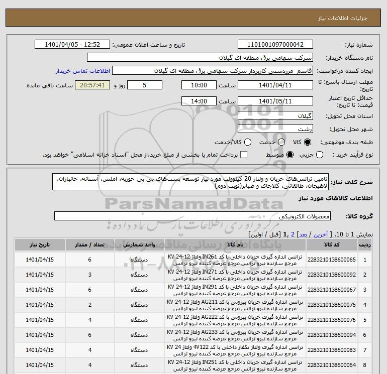Go to the آخرین page link

coord(321,234)
